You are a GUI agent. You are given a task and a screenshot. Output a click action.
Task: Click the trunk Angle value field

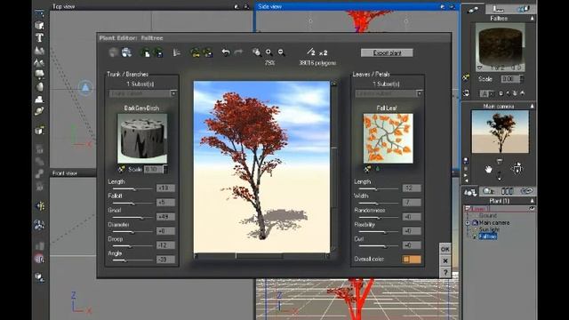pyautogui.click(x=165, y=260)
